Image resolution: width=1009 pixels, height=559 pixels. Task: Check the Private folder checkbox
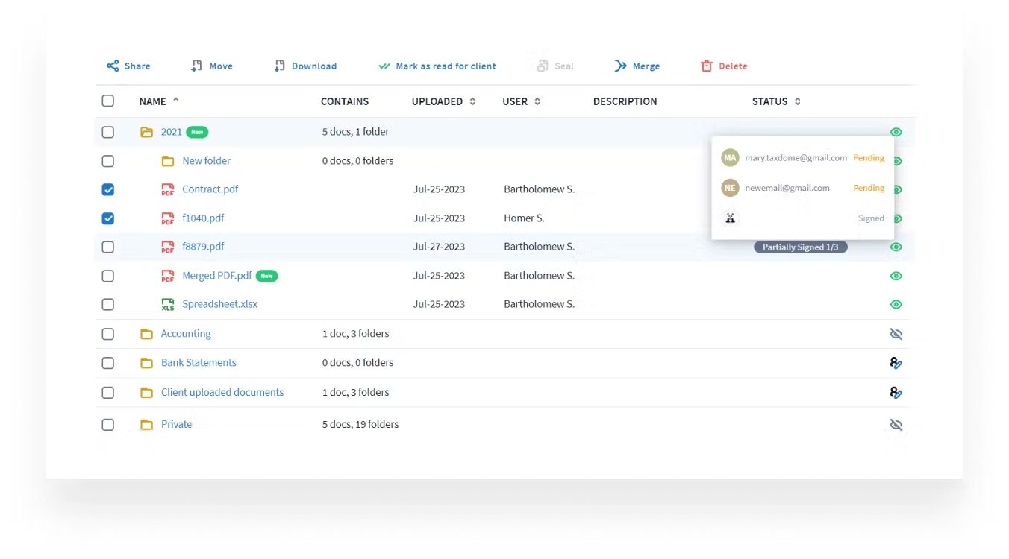point(108,424)
